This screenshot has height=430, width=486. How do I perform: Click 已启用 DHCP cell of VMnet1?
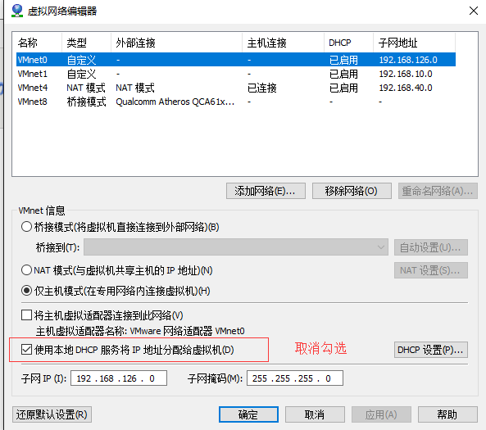click(343, 74)
